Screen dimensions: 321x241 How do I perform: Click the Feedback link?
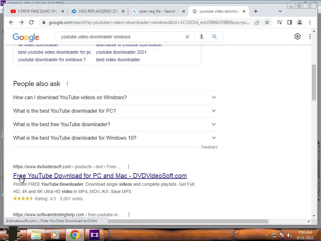(209, 147)
